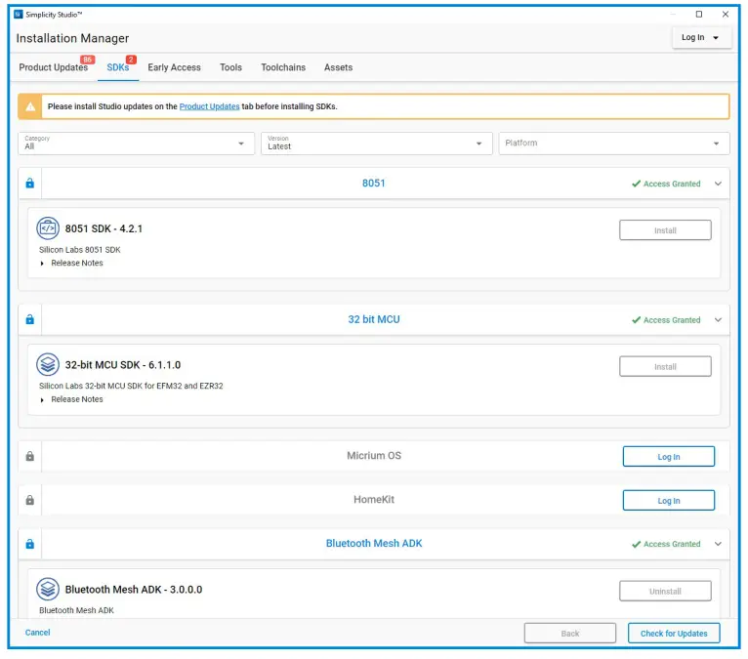Image resolution: width=748 pixels, height=659 pixels.
Task: Go to the Tools tab
Action: pos(230,67)
